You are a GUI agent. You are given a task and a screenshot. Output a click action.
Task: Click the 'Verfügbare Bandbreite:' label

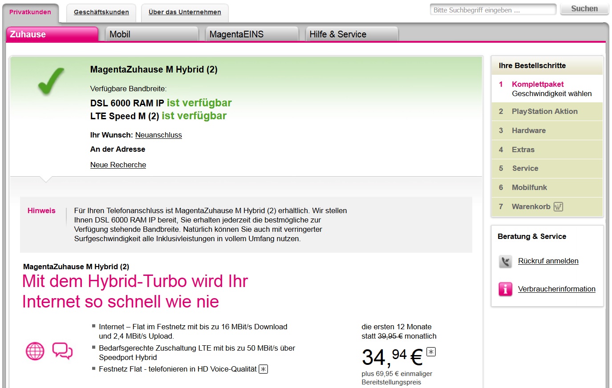(x=129, y=89)
